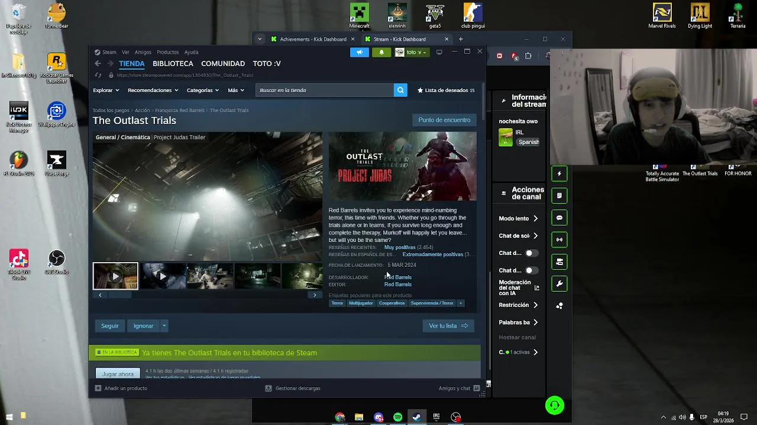
Task: Click horizontal thumbnail strip scrollbar
Action: 119,295
